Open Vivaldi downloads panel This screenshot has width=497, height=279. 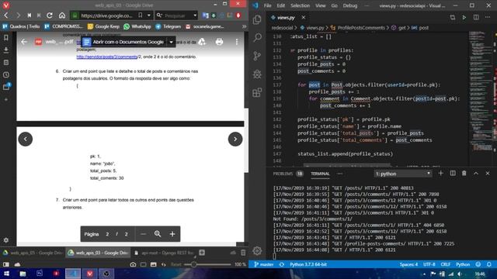tap(6, 50)
